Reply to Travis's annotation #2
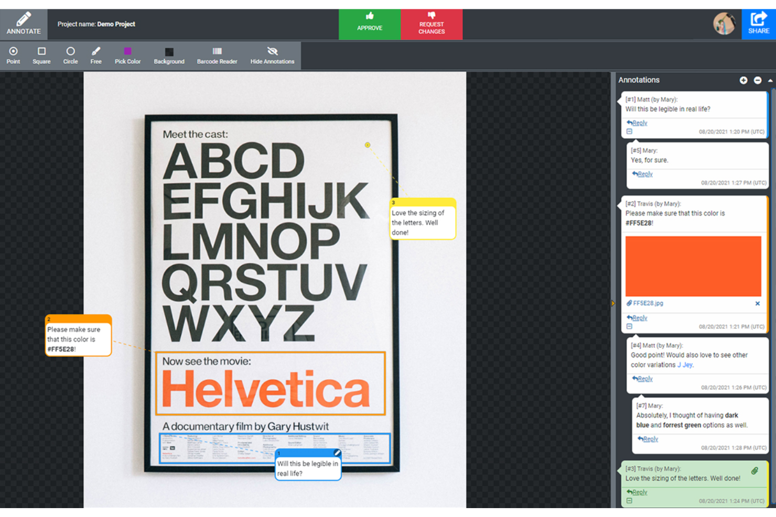Viewport: 776px width, 517px height. click(x=637, y=318)
